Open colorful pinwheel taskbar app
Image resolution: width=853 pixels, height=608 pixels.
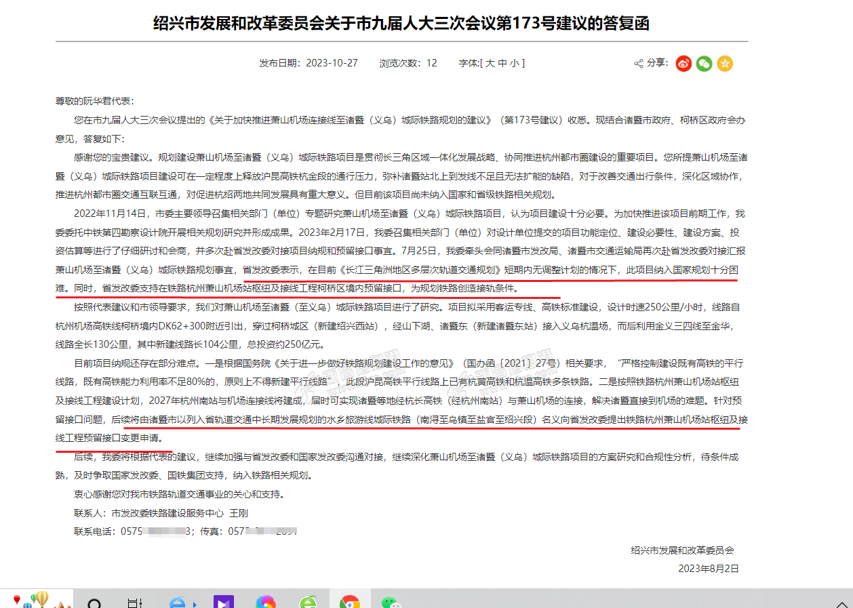point(265,603)
